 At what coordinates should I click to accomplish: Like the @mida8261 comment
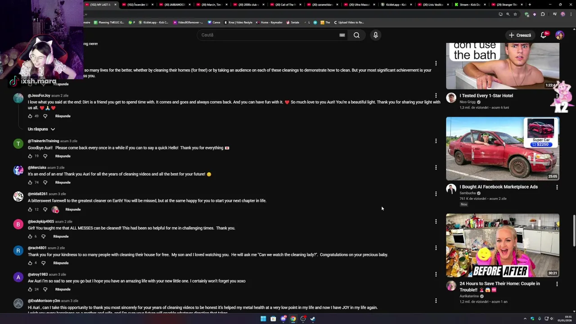30,209
